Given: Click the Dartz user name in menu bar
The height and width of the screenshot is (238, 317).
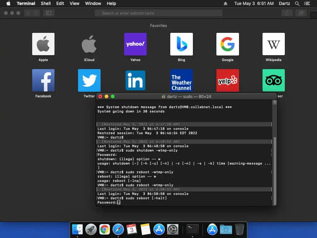Looking at the screenshot, I should tap(284, 3).
